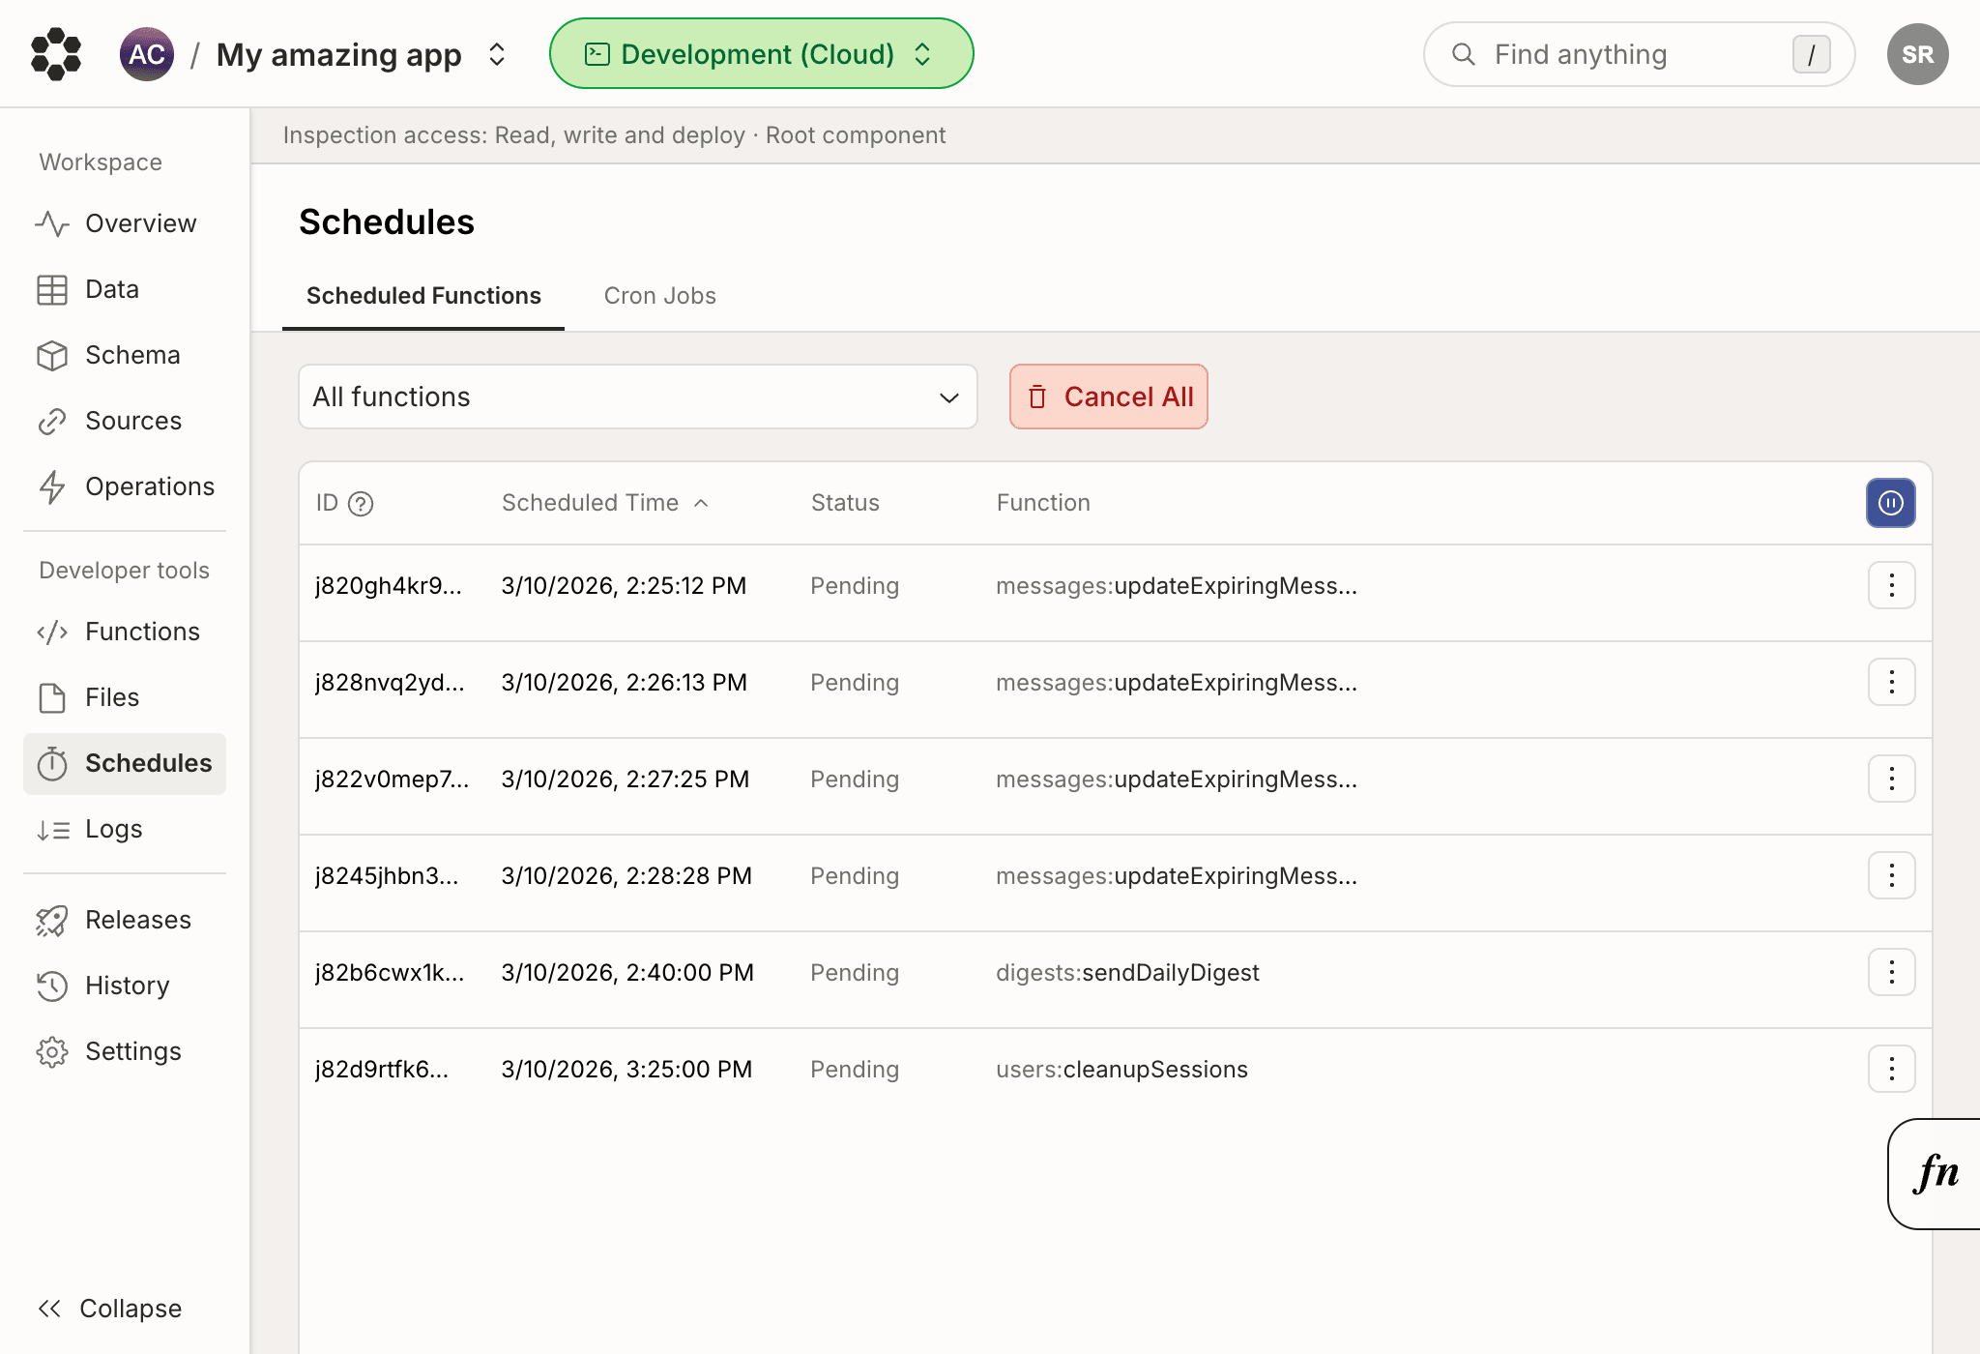Image resolution: width=1980 pixels, height=1354 pixels.
Task: Click scheduled time 3/10/2026, 2:40:00 PM
Action: tap(627, 973)
